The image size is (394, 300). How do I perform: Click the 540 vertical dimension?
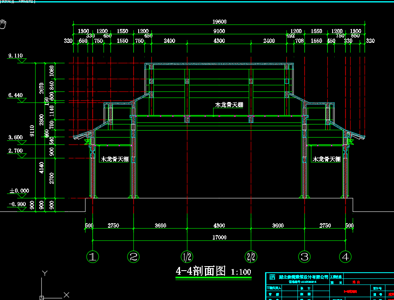tap(52, 140)
